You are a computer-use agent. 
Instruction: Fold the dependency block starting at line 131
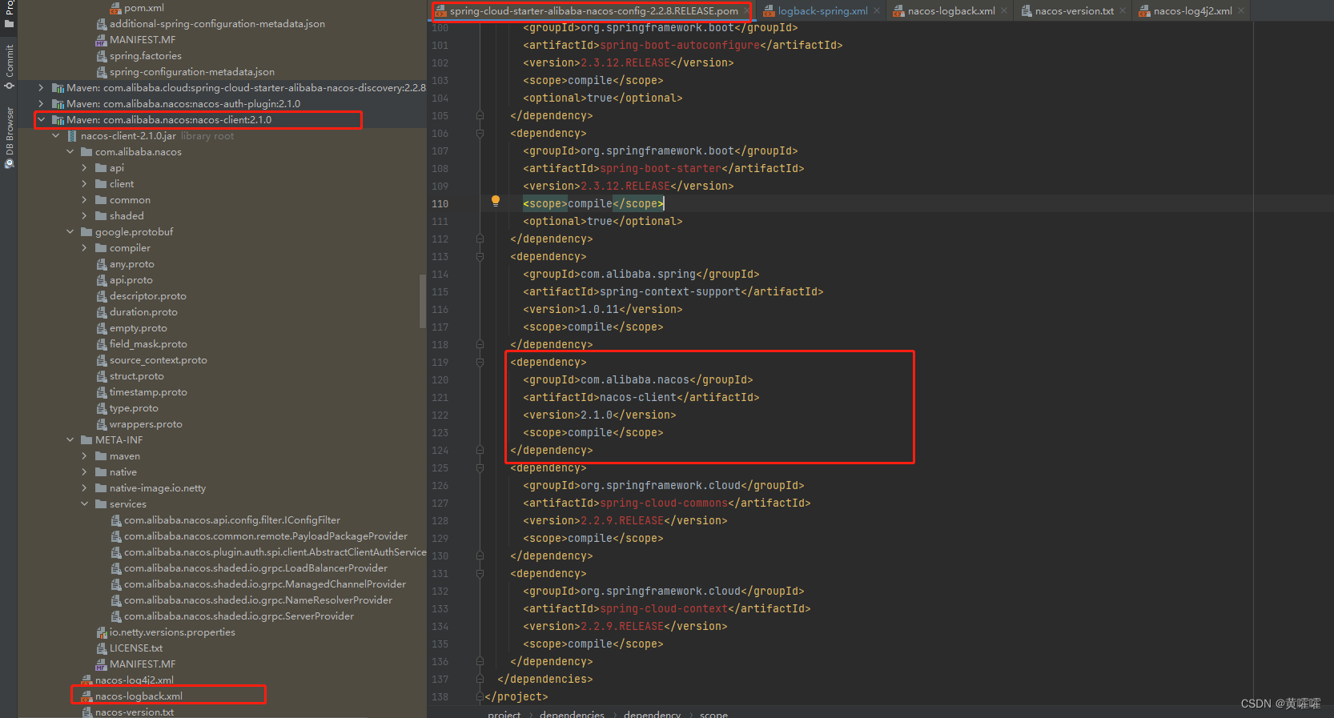[x=480, y=574]
